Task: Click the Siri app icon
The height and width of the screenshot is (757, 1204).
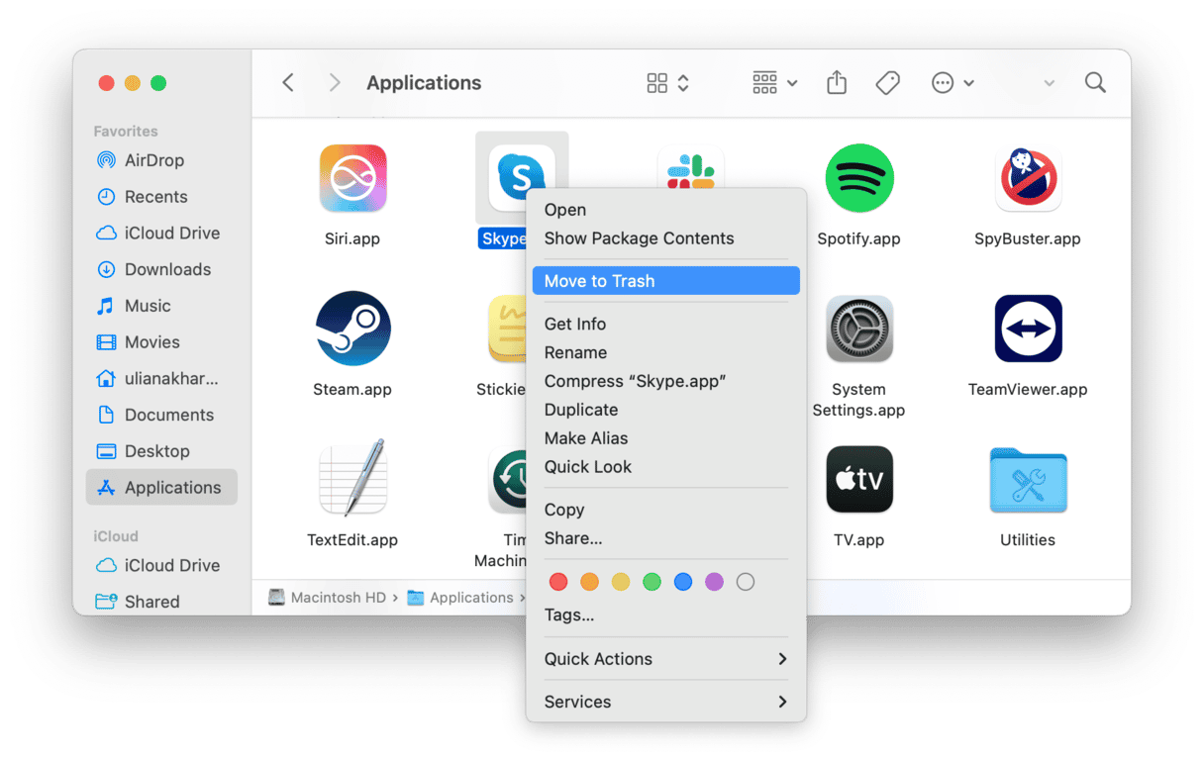Action: [352, 179]
